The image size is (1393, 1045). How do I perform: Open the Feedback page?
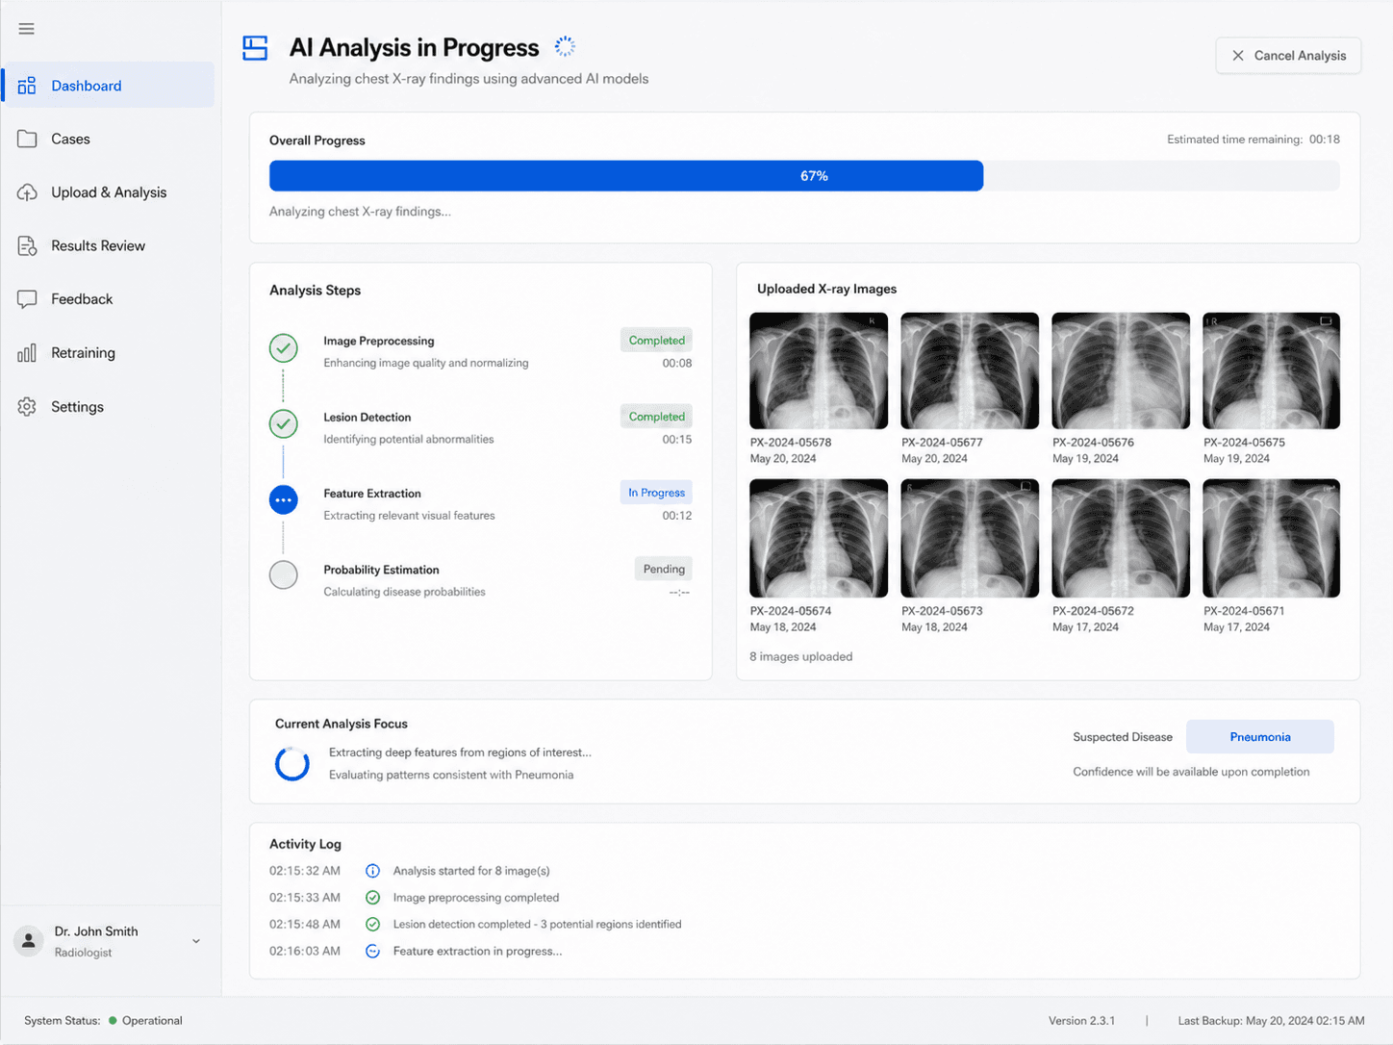pos(108,299)
